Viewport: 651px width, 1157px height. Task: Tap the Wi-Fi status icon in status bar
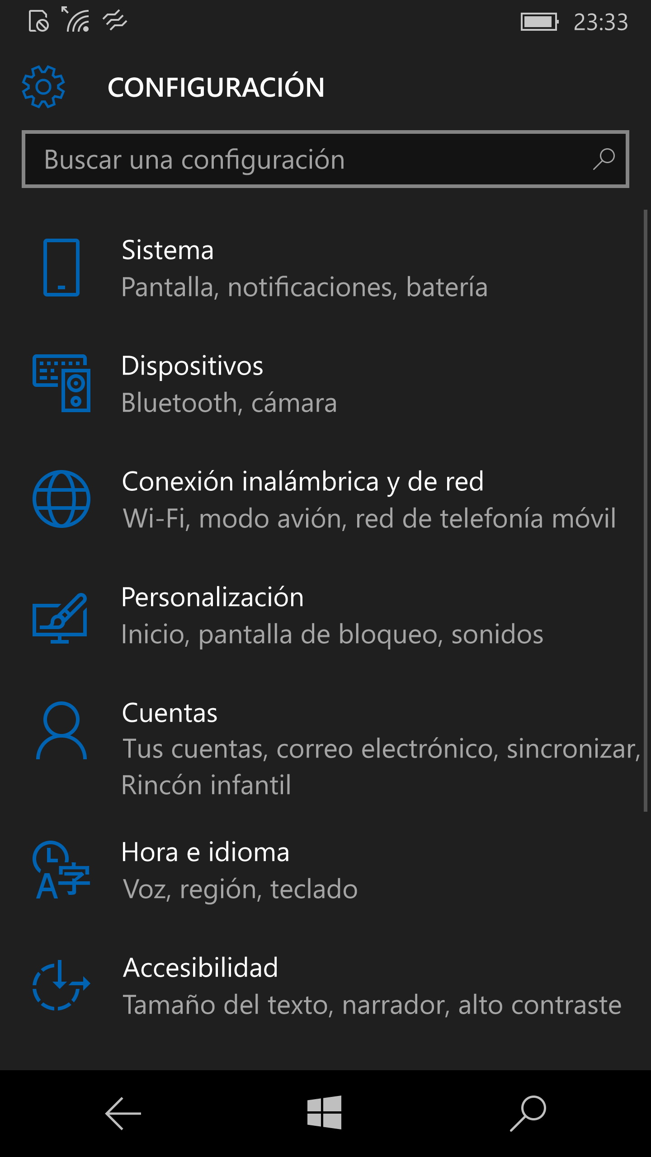point(77,20)
